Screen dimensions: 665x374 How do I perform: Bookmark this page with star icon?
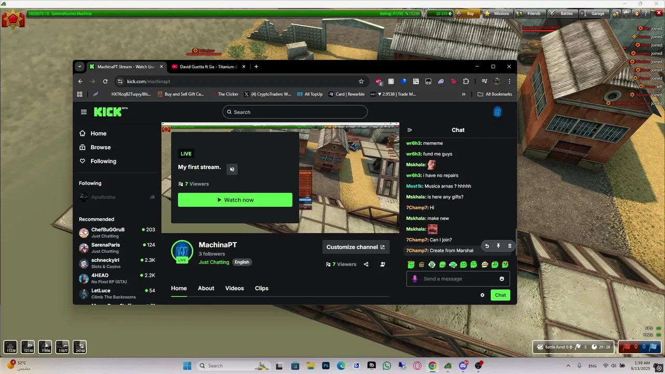click(x=361, y=82)
